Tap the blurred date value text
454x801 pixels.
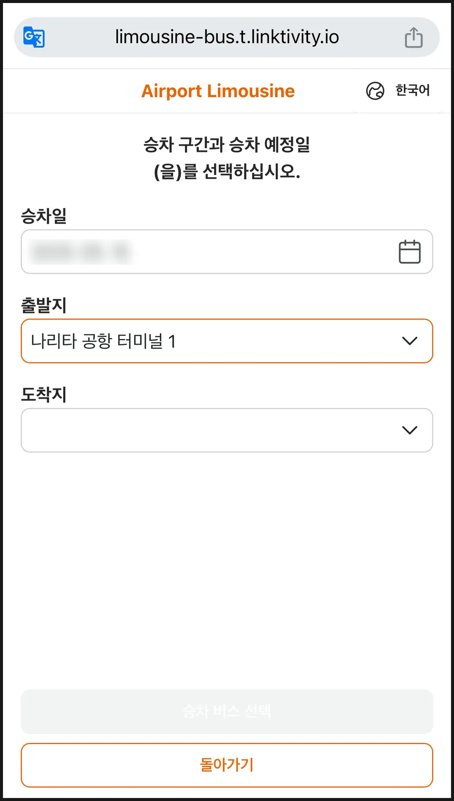coord(81,252)
